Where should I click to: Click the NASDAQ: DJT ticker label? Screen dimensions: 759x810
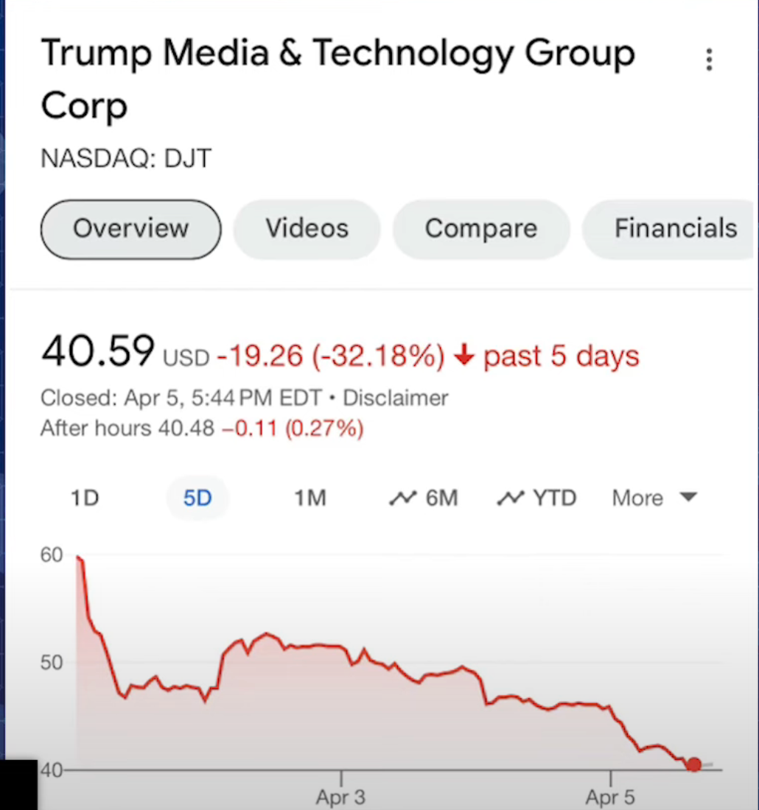(x=126, y=158)
